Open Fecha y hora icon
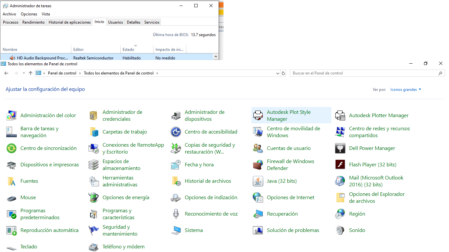449x252 pixels. tap(176, 165)
